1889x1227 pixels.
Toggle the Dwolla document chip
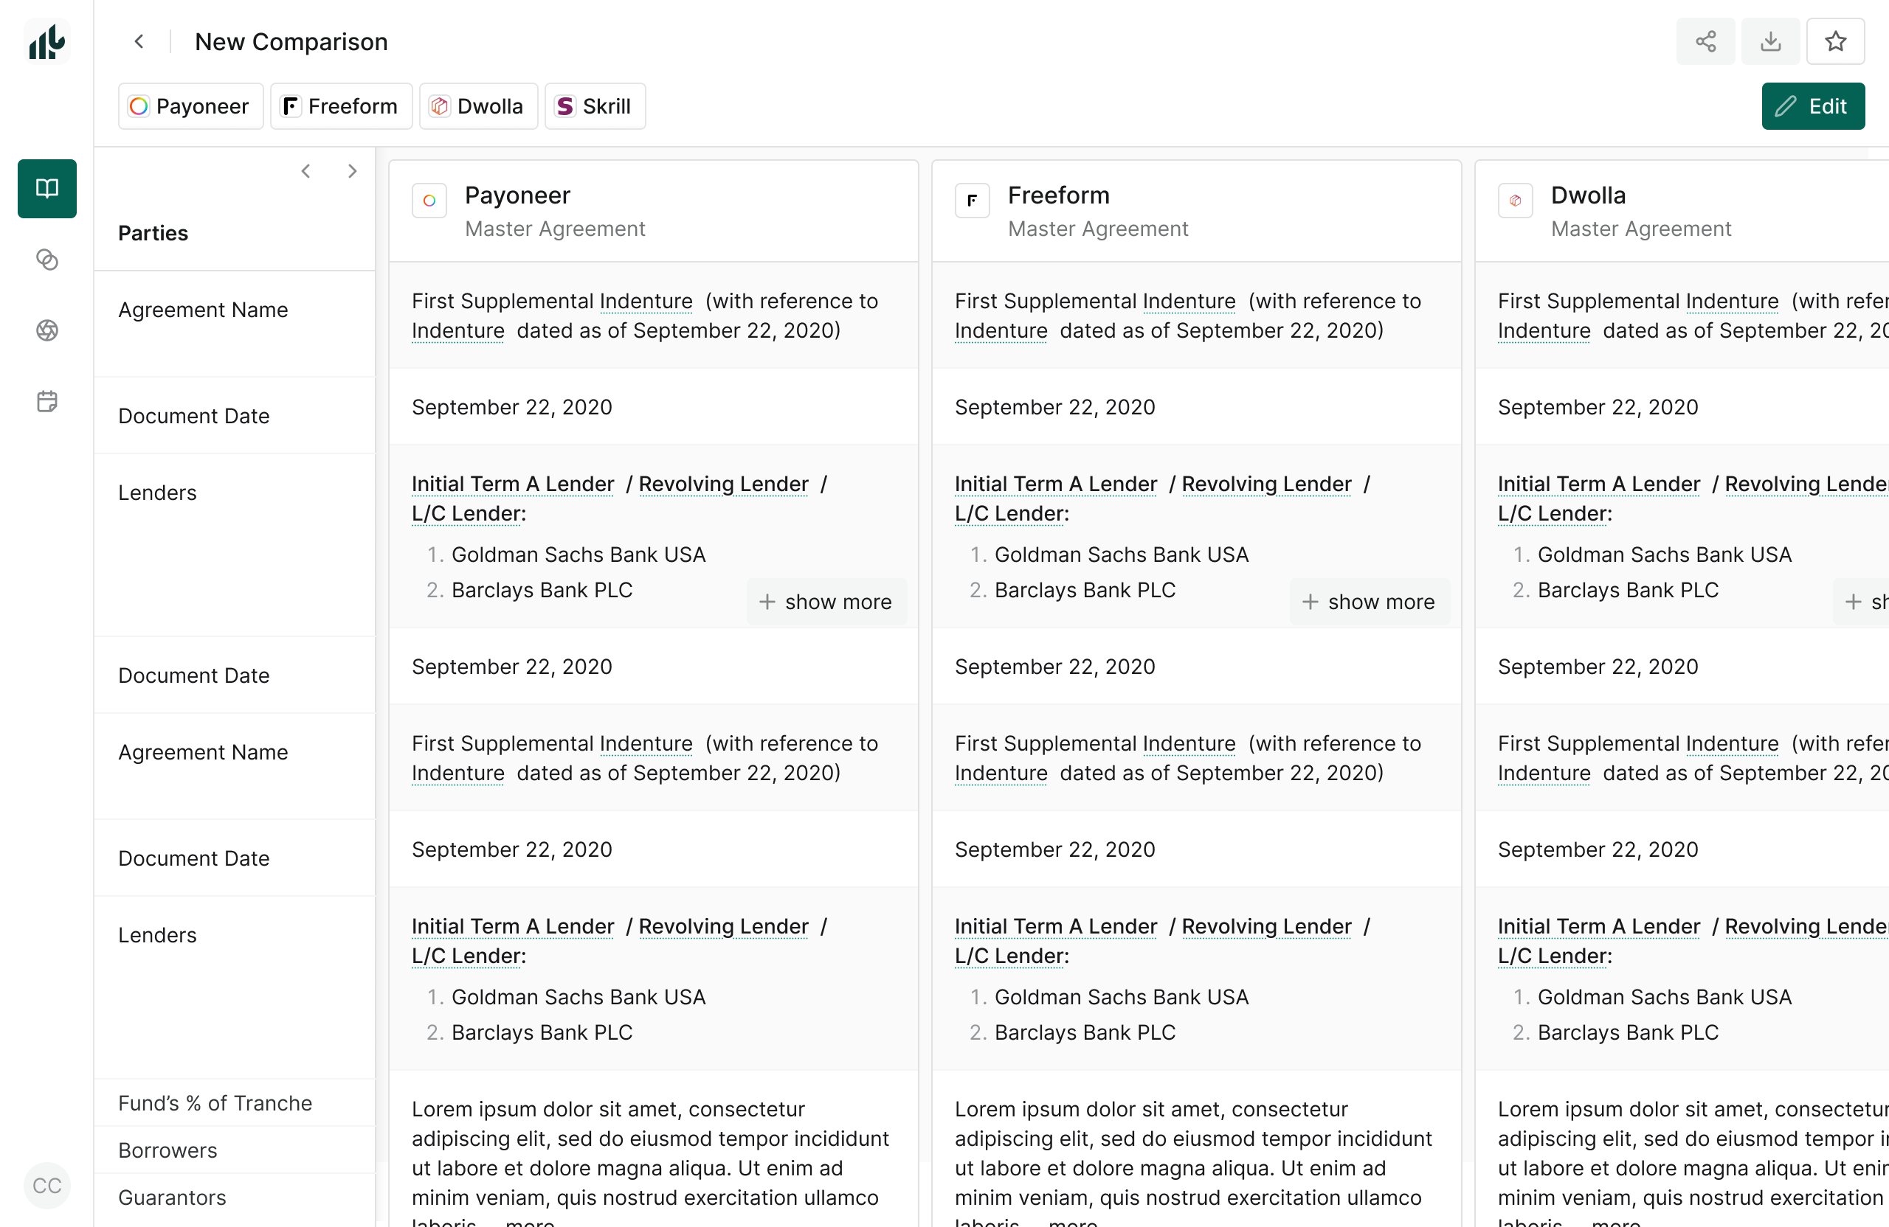[478, 105]
